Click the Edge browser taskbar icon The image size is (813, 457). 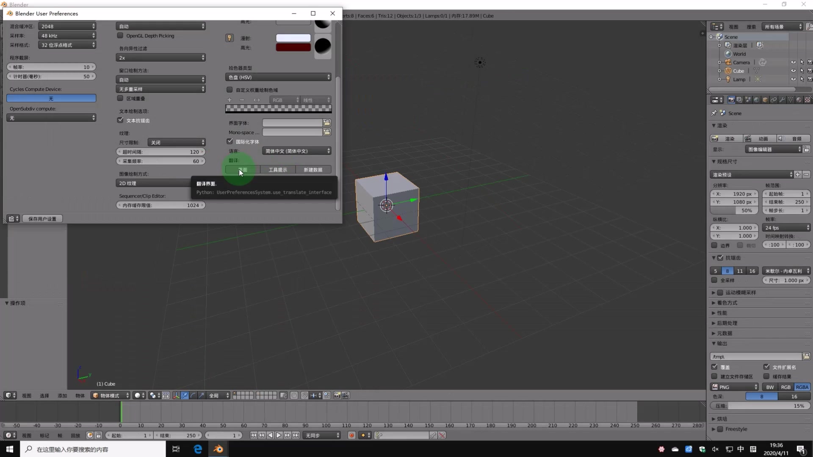tap(198, 449)
